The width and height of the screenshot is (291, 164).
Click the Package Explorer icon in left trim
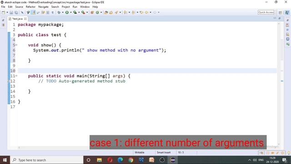point(3,25)
